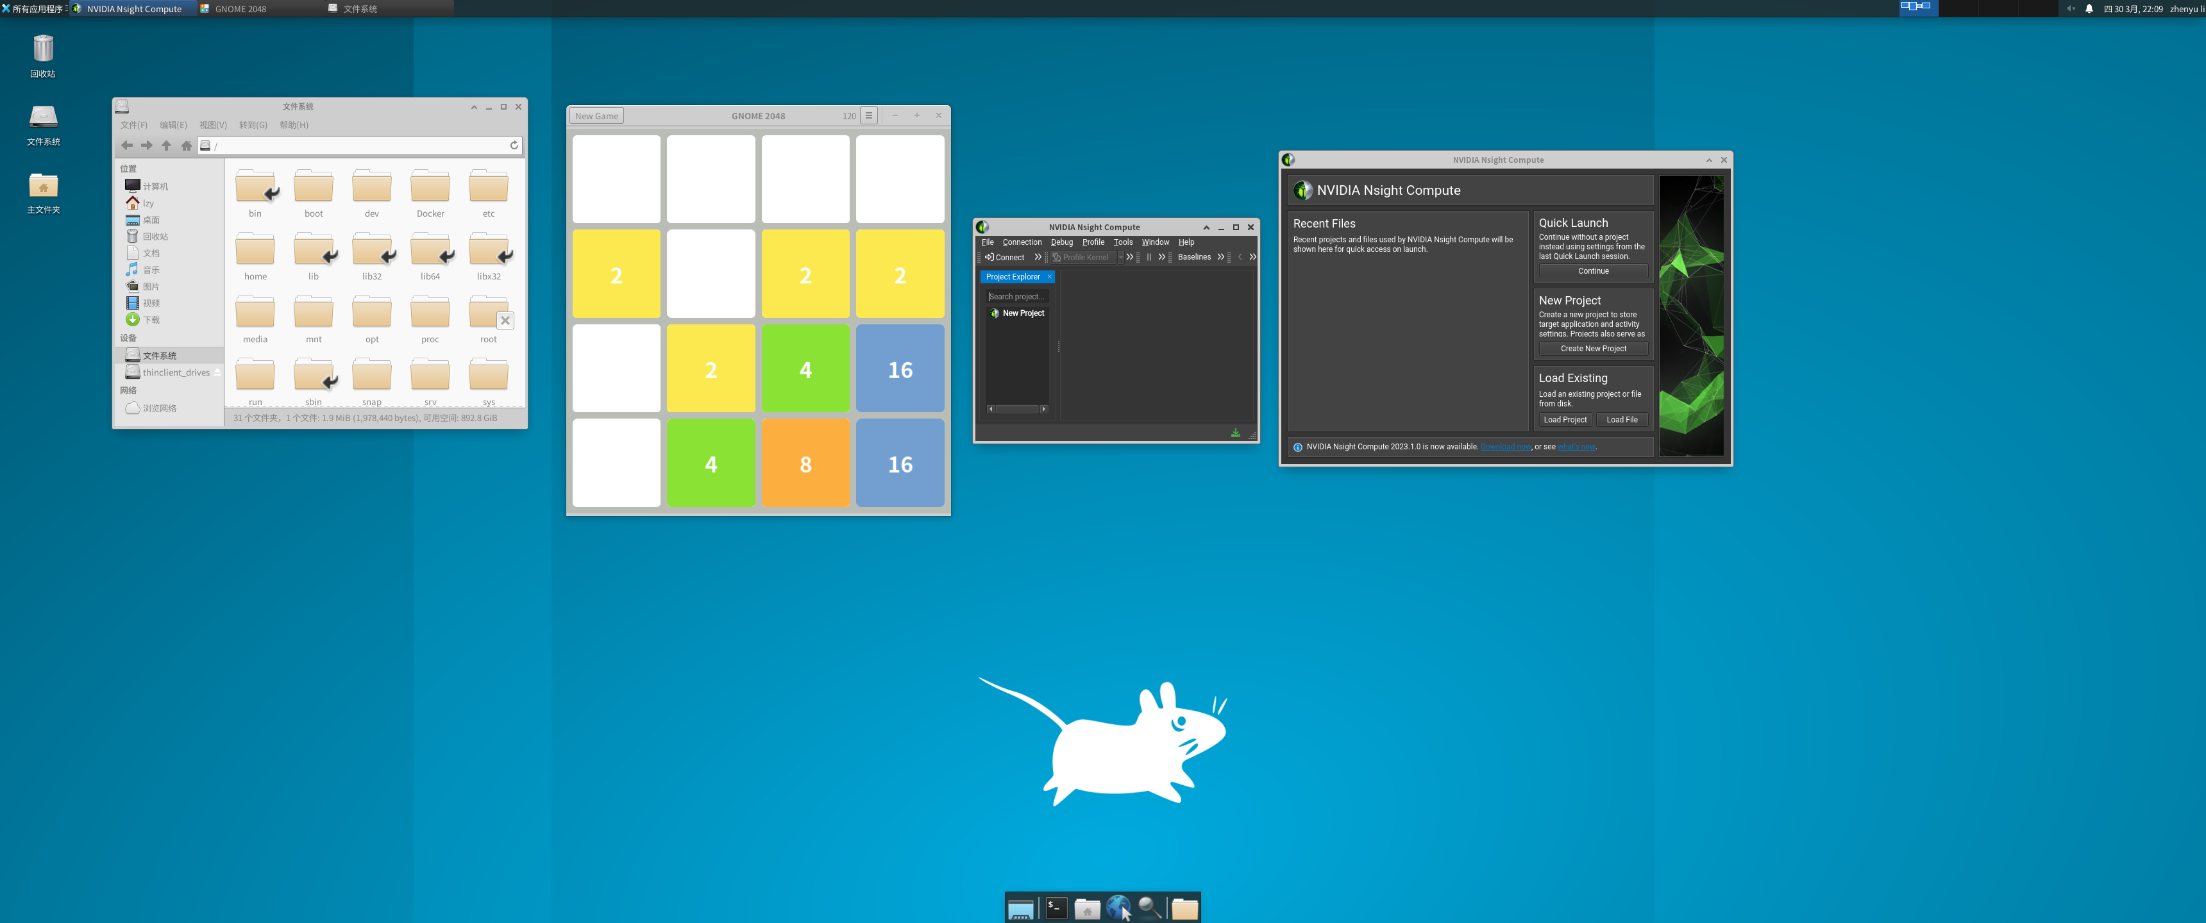
Task: Click the green download icon in status bar
Action: coord(1235,433)
